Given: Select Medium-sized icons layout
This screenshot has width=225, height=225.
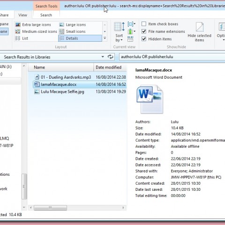Looking at the screenshot, I should 36,31.
